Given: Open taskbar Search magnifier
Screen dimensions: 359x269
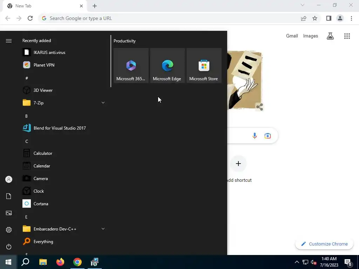Looking at the screenshot, I should click(x=25, y=262).
